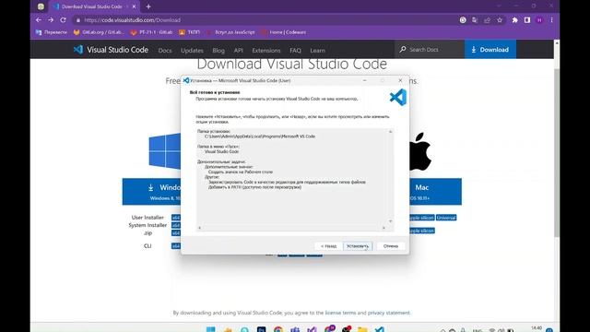The width and height of the screenshot is (590, 332).
Task: Click Установить in the installer dialog
Action: click(358, 246)
